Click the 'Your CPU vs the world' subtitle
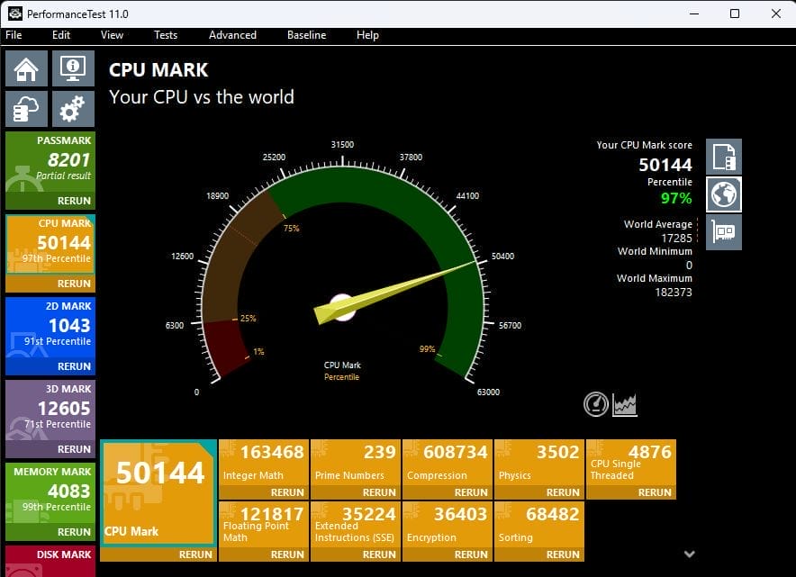The image size is (796, 577). pyautogui.click(x=202, y=97)
